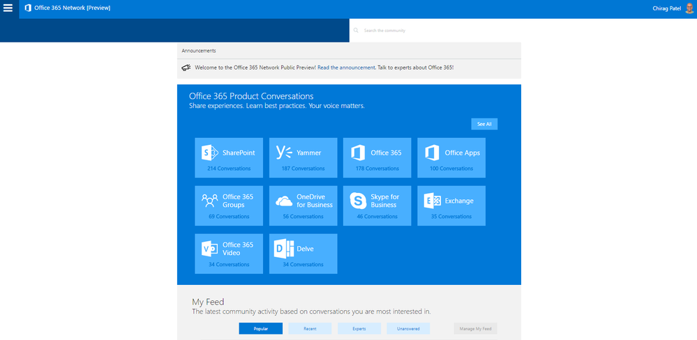697x340 pixels.
Task: Click the Office 365 Video title text
Action: pos(238,249)
